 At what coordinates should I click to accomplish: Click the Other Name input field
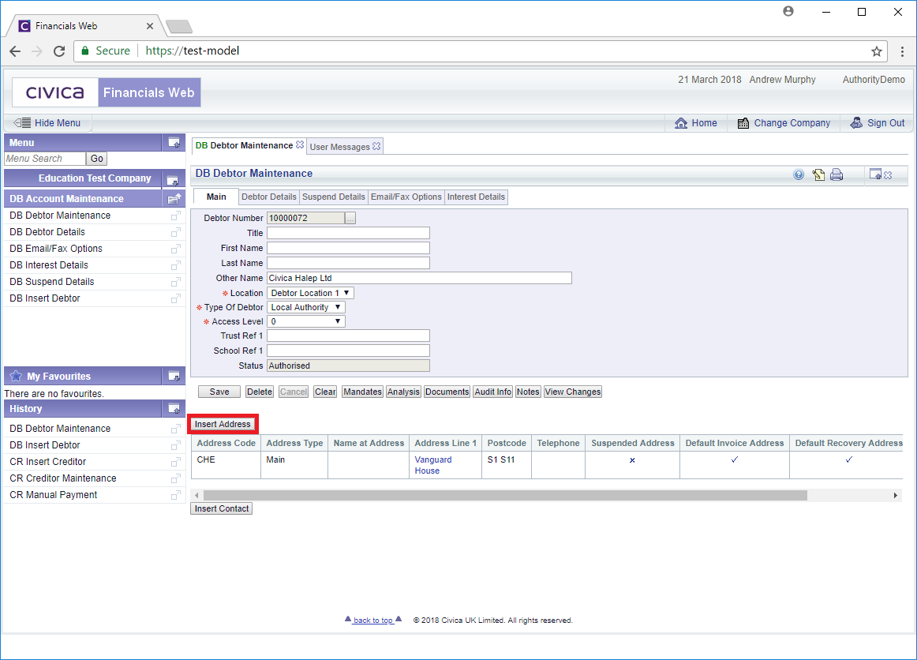(x=419, y=278)
